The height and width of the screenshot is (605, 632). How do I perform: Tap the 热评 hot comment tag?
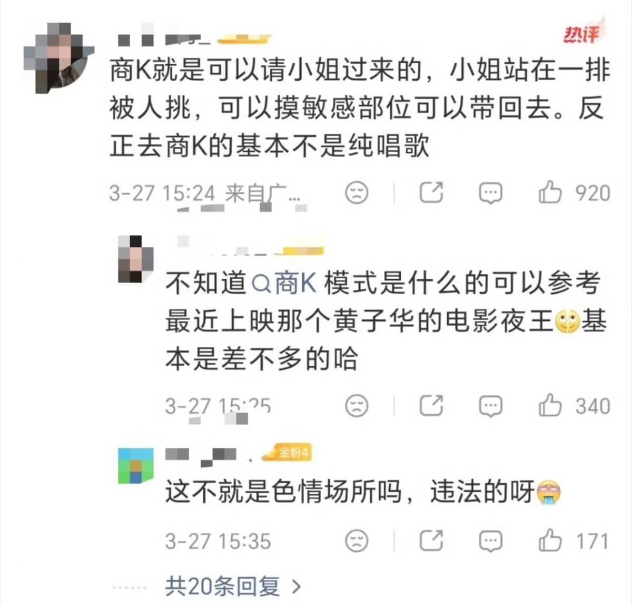point(582,33)
